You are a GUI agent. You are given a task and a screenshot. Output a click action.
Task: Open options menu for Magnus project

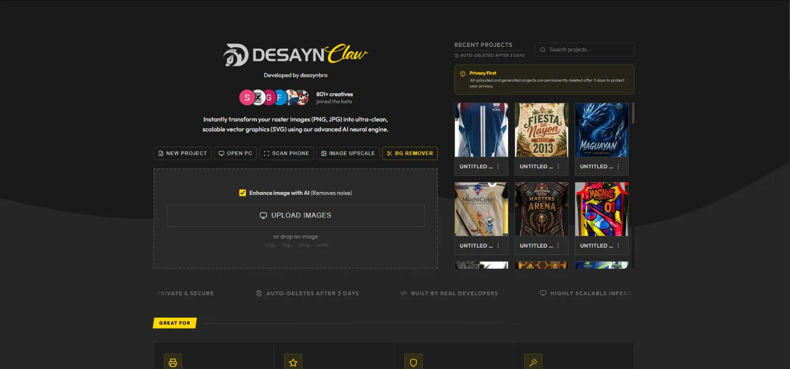pyautogui.click(x=618, y=246)
